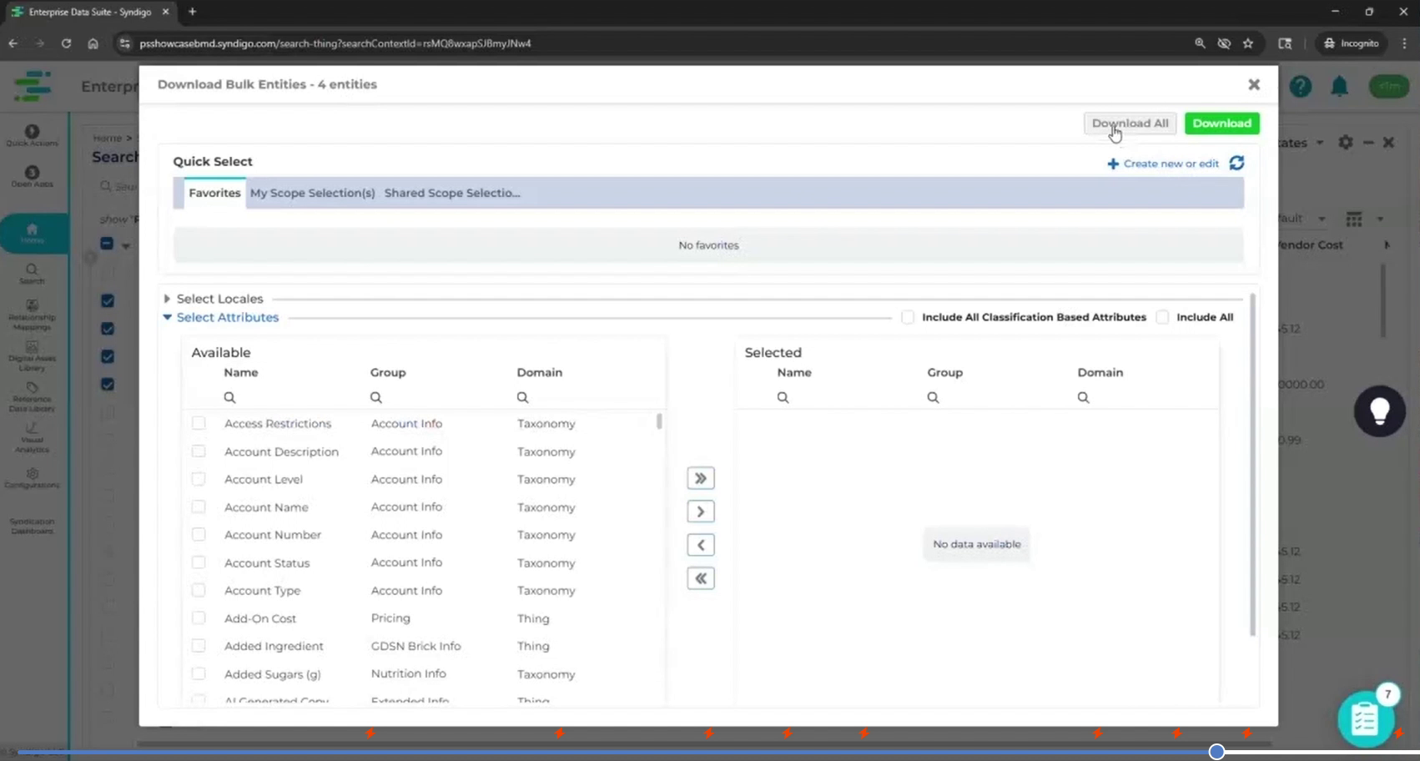Open Configurations from the sidebar
The width and height of the screenshot is (1420, 761).
click(x=32, y=479)
